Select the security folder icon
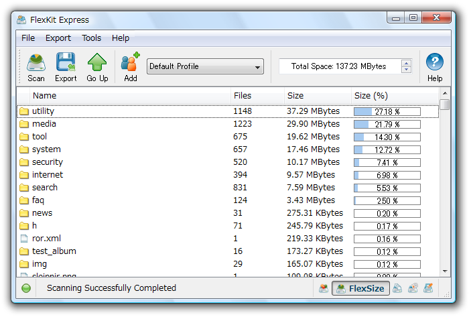This screenshot has height=317, width=469. [x=24, y=162]
